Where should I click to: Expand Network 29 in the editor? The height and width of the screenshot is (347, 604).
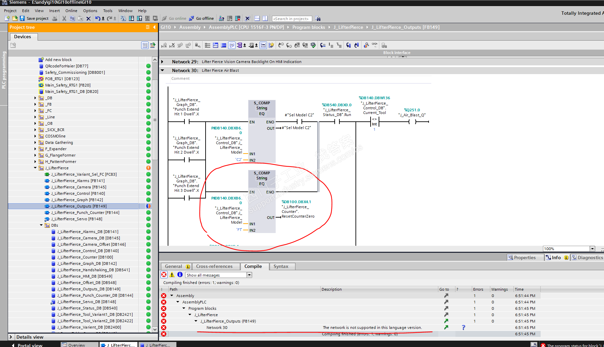[162, 62]
